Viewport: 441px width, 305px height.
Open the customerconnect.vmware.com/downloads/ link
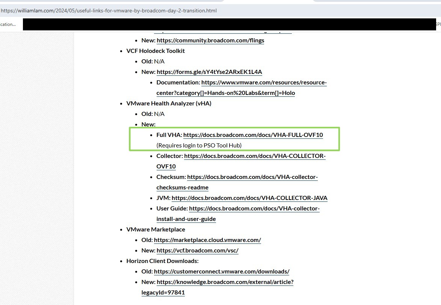[x=222, y=272]
